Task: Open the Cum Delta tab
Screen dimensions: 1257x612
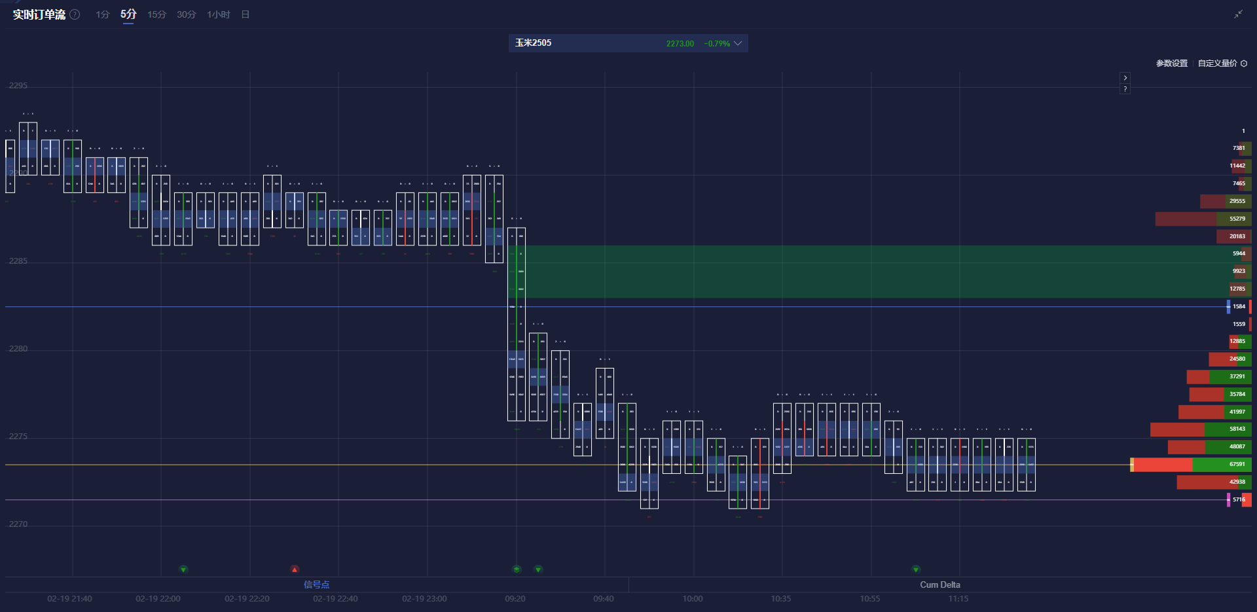Action: click(939, 585)
